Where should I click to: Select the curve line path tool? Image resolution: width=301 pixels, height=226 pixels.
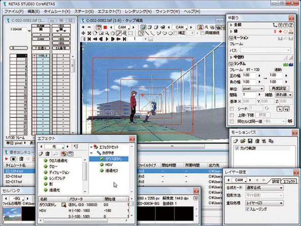pyautogui.click(x=153, y=33)
